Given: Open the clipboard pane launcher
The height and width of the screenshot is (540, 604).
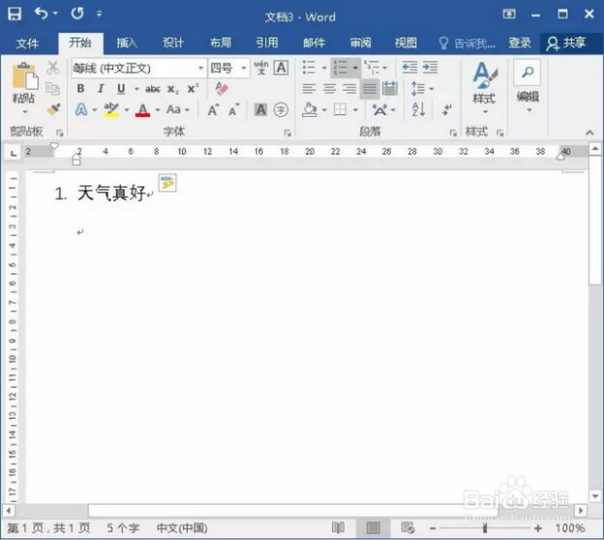Looking at the screenshot, I should [59, 133].
